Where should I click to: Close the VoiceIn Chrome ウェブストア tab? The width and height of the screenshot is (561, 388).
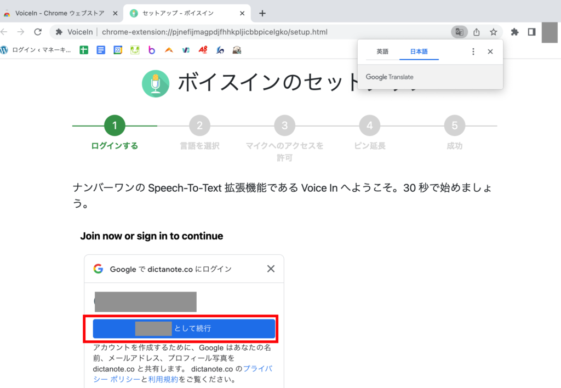pyautogui.click(x=115, y=13)
